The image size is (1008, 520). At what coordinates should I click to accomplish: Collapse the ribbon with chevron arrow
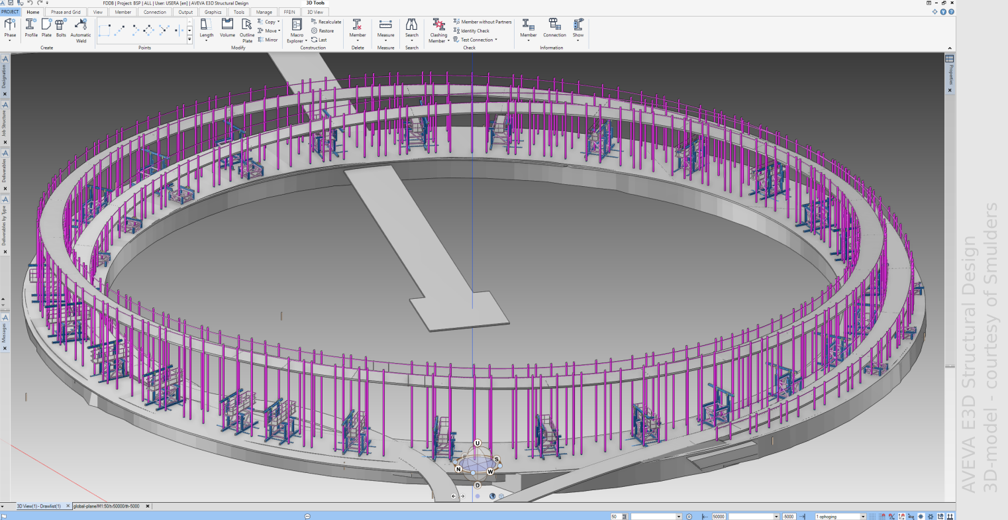coord(950,48)
